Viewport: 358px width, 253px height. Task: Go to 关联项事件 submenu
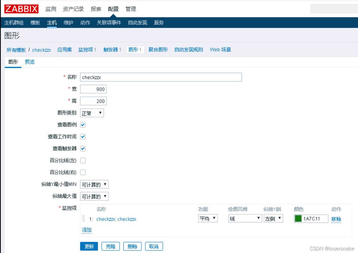109,23
